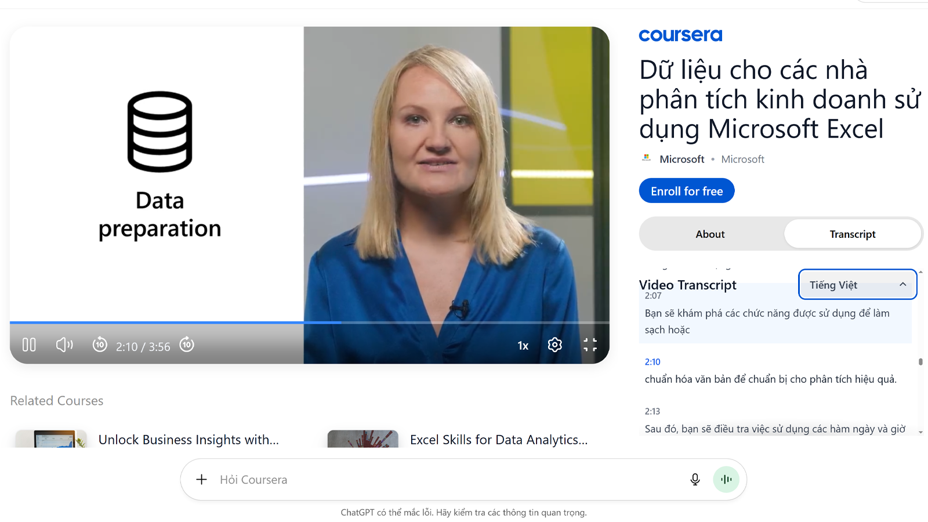This screenshot has height=522, width=928.
Task: Click the plus attachment icon
Action: (201, 480)
